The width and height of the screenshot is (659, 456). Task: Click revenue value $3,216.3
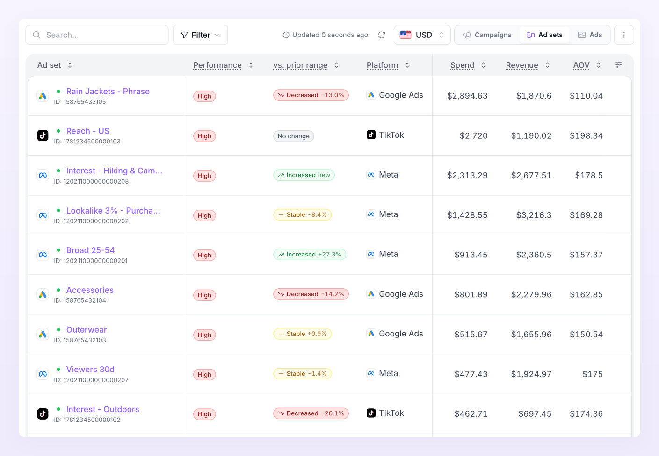pyautogui.click(x=534, y=215)
